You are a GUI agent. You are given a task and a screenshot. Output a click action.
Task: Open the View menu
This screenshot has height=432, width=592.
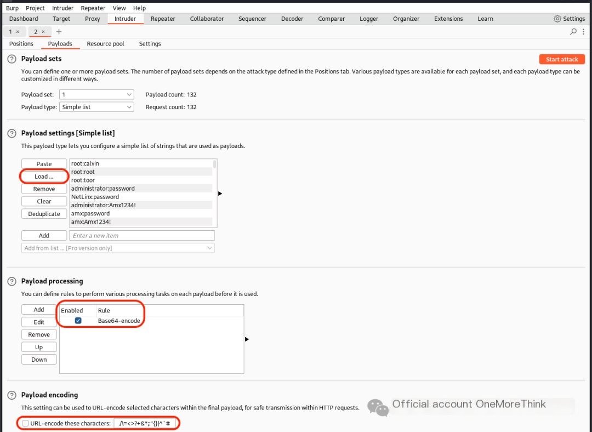click(119, 8)
